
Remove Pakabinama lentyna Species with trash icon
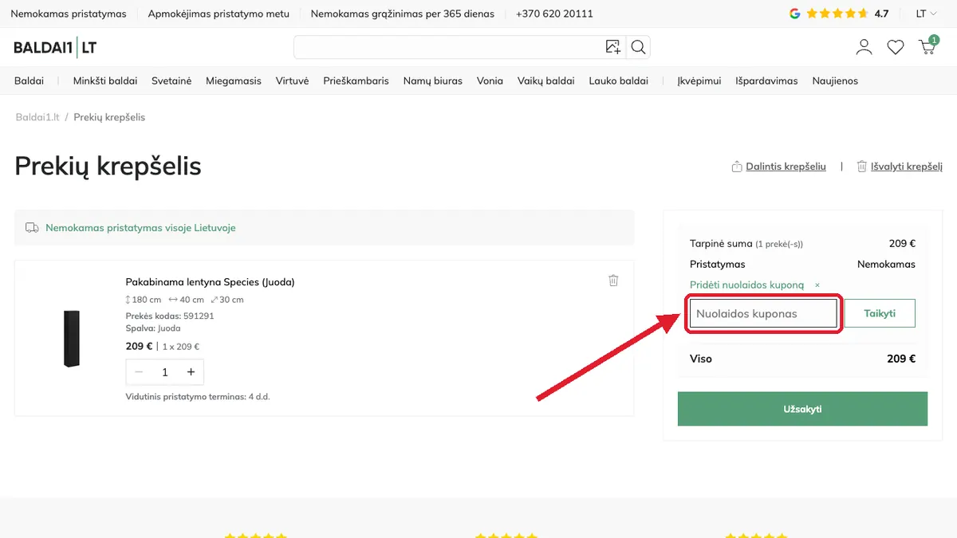(x=613, y=280)
